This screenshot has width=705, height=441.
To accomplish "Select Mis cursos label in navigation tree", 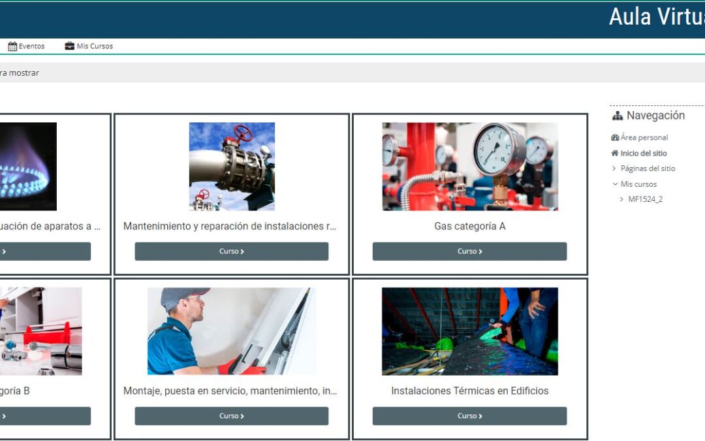I will tap(638, 184).
